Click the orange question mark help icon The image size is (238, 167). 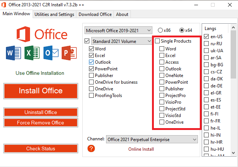(x=91, y=148)
